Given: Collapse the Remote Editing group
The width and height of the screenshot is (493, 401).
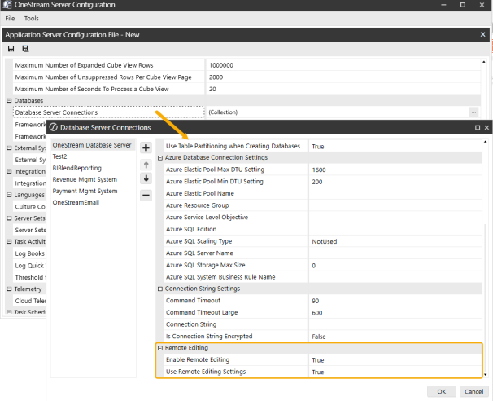Looking at the screenshot, I should [x=160, y=348].
